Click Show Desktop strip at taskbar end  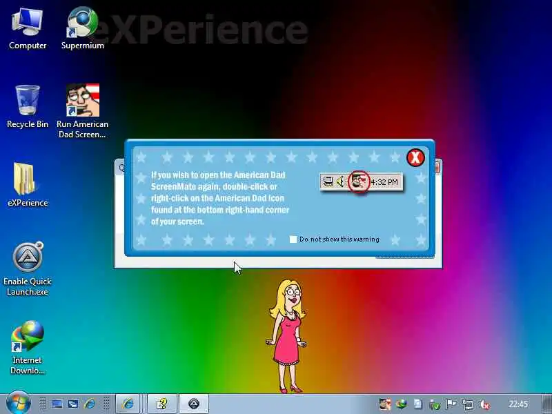(547, 404)
